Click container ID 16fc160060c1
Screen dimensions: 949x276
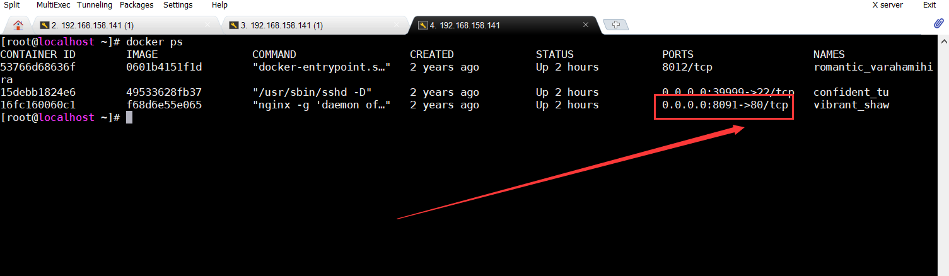38,105
